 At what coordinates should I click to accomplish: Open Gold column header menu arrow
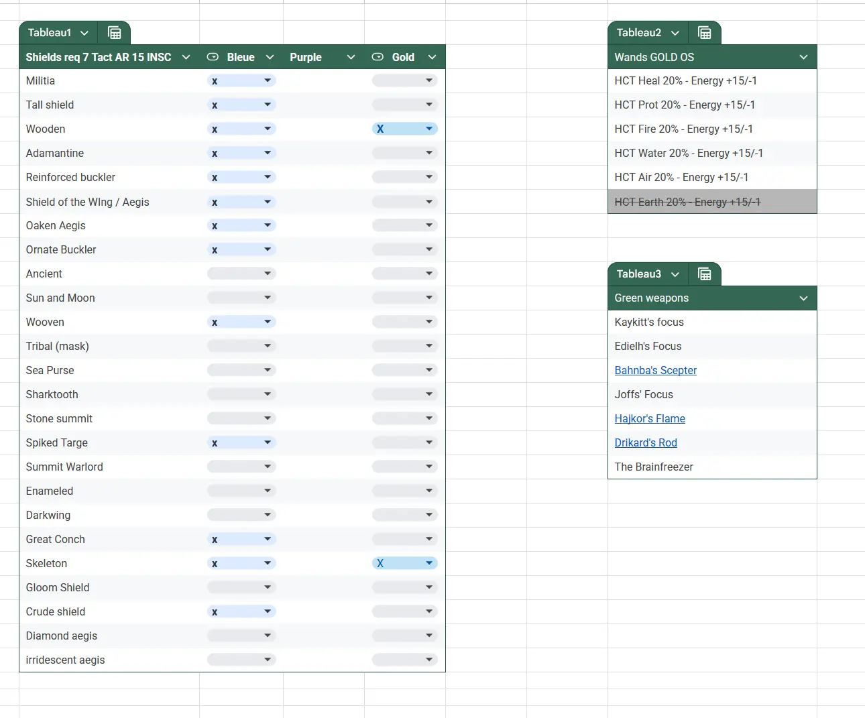432,57
